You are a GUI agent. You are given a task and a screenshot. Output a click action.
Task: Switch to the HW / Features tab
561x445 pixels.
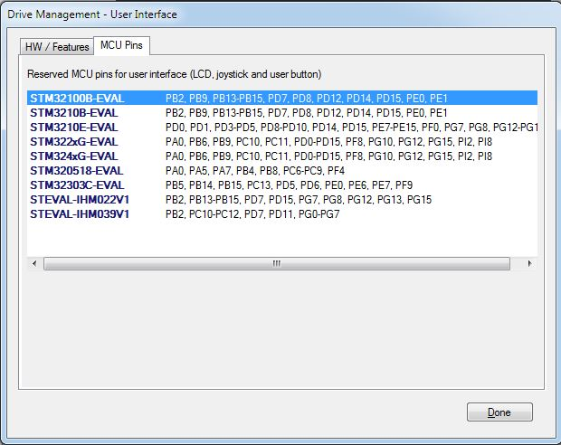(x=57, y=46)
